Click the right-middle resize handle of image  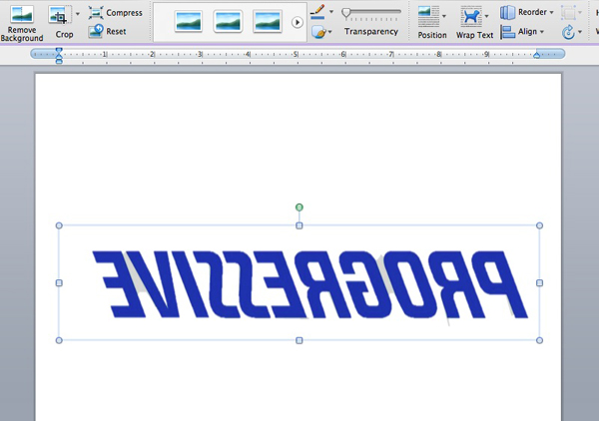(x=539, y=283)
